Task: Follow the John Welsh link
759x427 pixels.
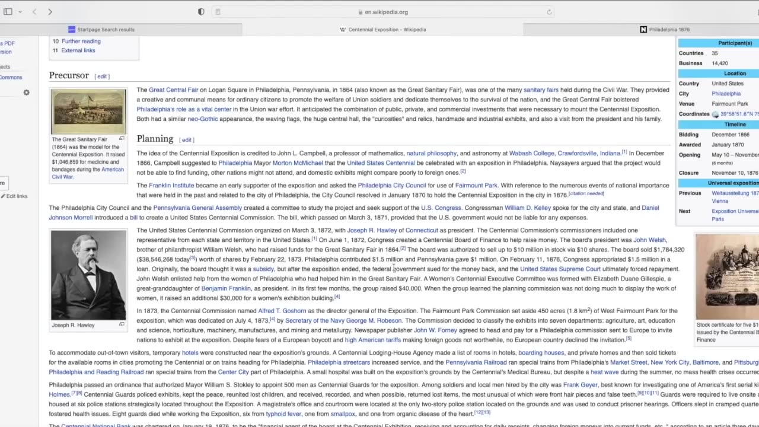Action: [x=649, y=240]
